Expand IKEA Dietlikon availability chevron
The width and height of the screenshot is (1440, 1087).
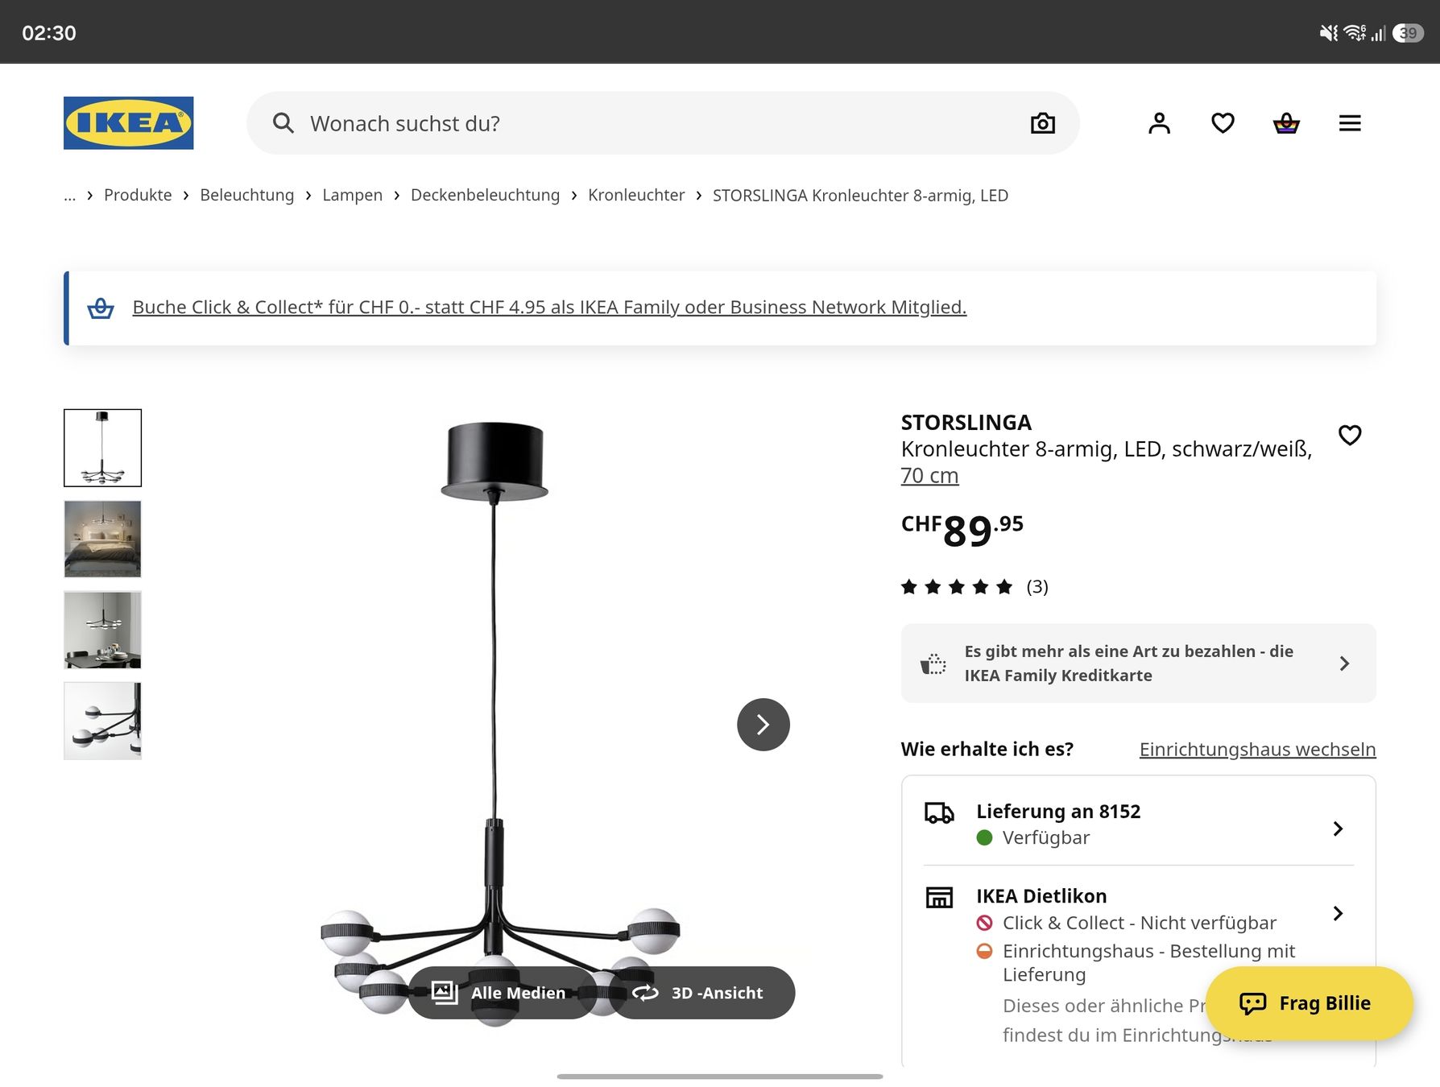tap(1338, 913)
